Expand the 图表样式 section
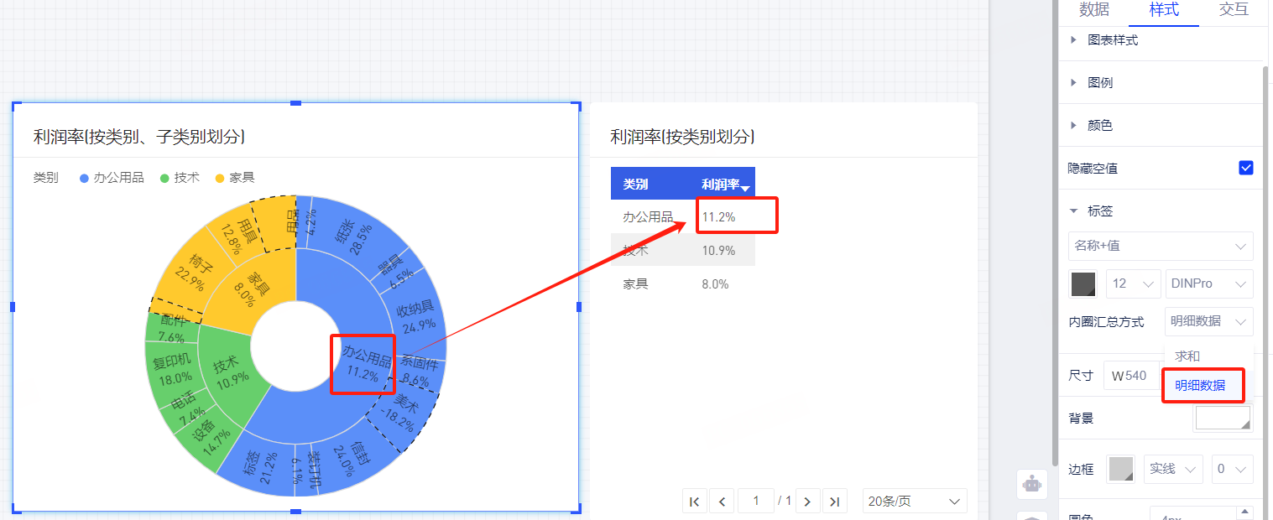The height and width of the screenshot is (520, 1273). pos(1113,39)
